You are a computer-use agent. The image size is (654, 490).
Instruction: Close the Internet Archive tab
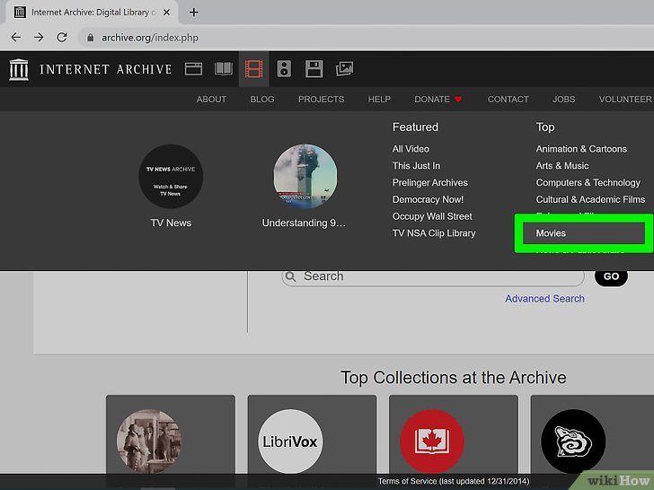166,13
